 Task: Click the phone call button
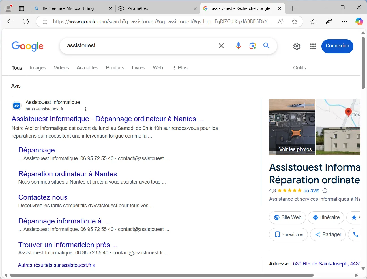coord(355,234)
